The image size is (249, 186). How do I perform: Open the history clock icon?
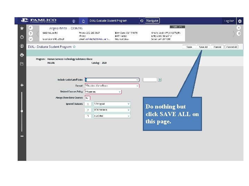pyautogui.click(x=142, y=21)
